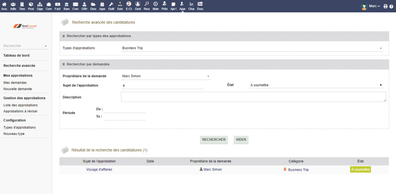
Task: Open Liste des approbations in sidebar
Action: click(x=20, y=105)
